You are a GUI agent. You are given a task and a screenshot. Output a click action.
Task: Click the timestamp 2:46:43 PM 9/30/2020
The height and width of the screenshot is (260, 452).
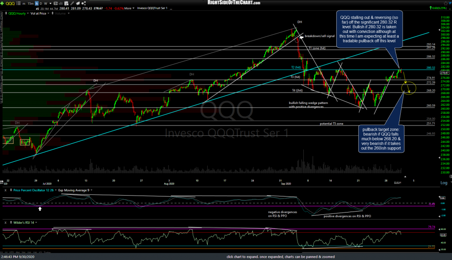[18, 257]
